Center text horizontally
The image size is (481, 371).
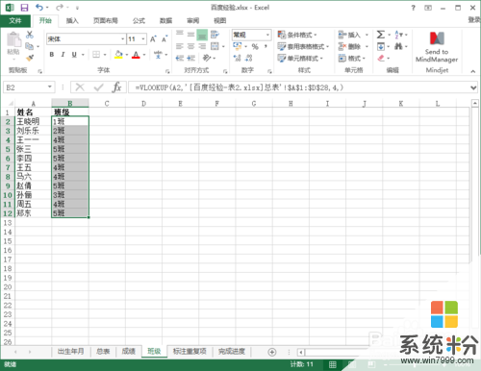[190, 46]
